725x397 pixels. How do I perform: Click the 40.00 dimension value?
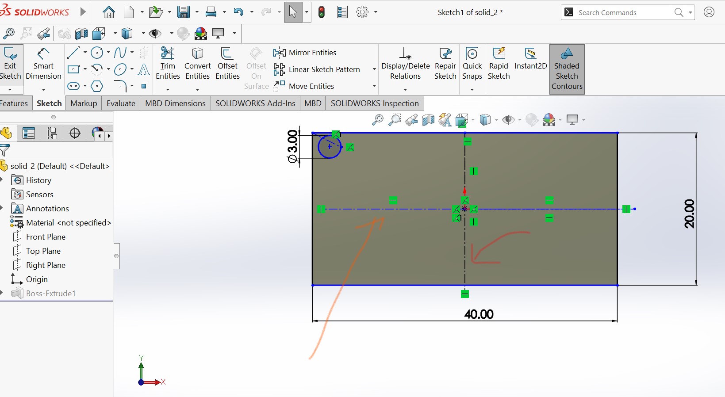[x=479, y=314]
